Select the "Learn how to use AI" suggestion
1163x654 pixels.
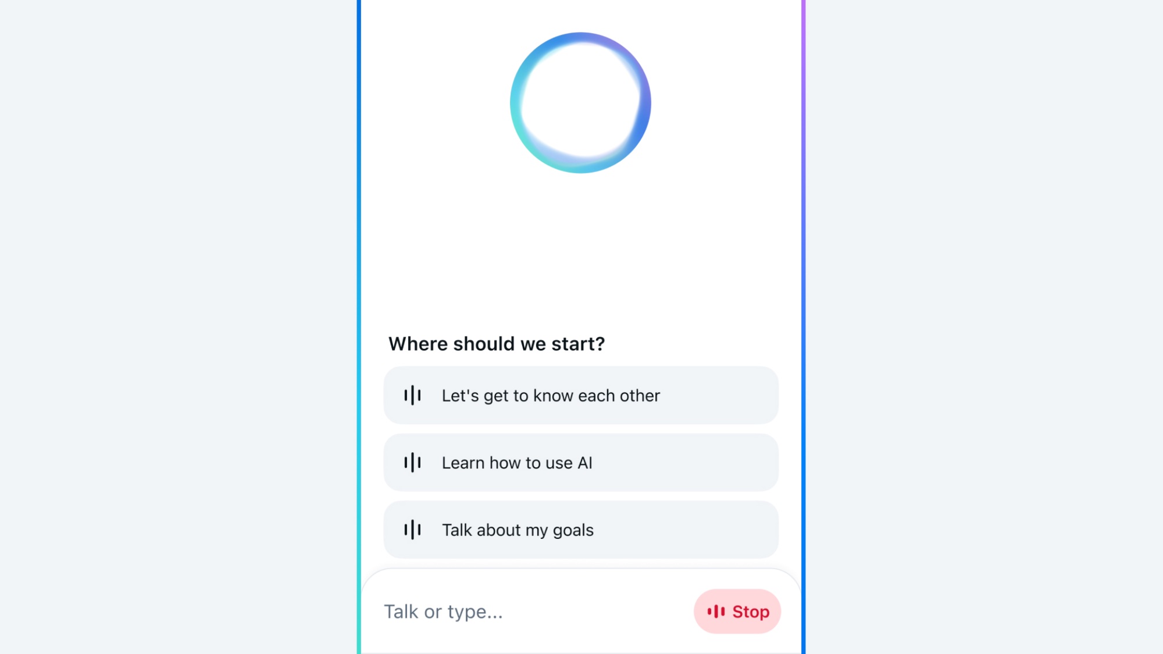(x=580, y=463)
